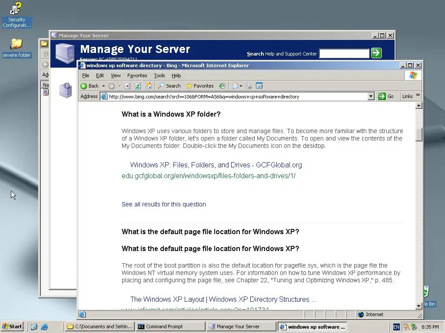Screen dimensions: 445x333
Task: Open The Windows XP Layout result link
Action: point(223,299)
